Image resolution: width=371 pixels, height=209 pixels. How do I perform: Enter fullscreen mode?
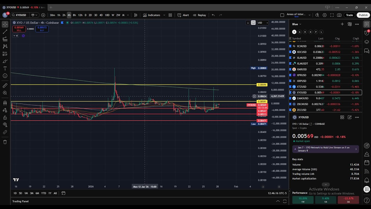click(332, 15)
